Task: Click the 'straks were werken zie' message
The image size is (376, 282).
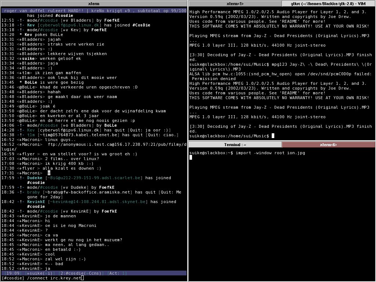Action: [76, 44]
